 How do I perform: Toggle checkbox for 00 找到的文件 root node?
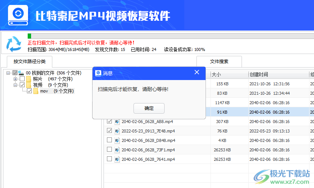click(15, 73)
